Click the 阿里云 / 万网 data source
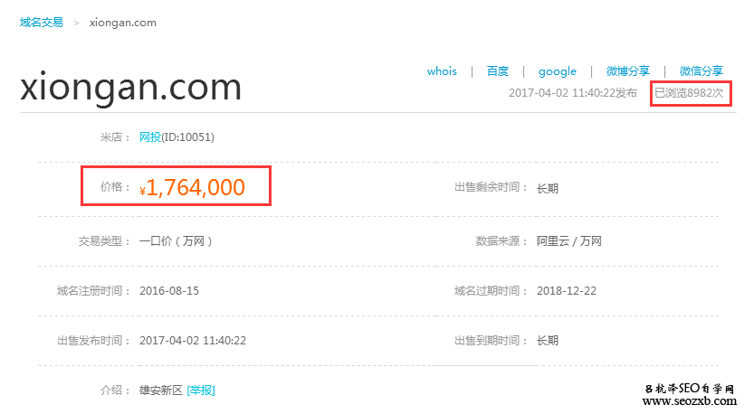Screen dimensions: 744x414 pos(568,241)
